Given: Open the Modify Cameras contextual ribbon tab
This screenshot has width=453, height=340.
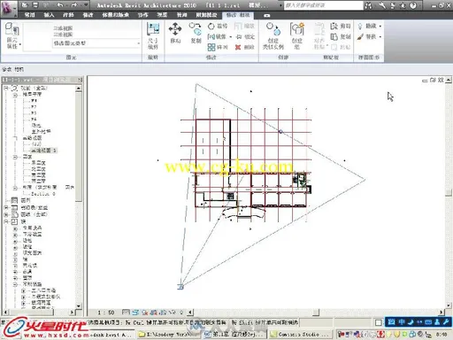Looking at the screenshot, I should click(238, 15).
